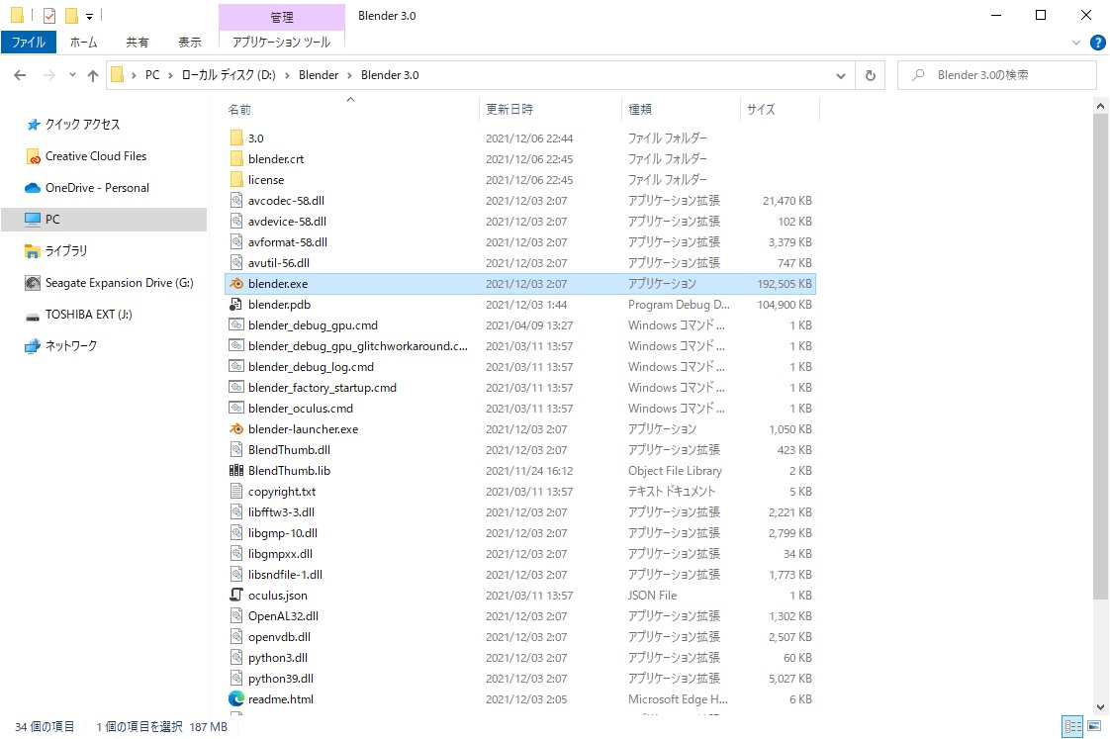Screen dimensions: 1110x739
Task: Open recent locations dropdown arrow
Action: 72,75
